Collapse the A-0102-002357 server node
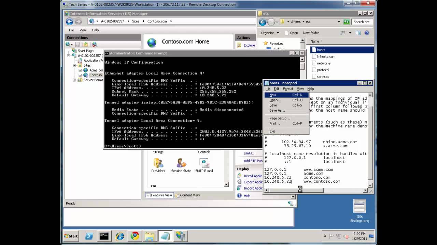The image size is (437, 245). [69, 55]
